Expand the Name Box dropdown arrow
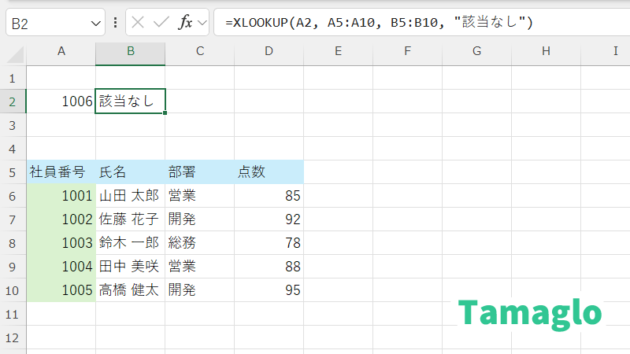The width and height of the screenshot is (630, 354). click(x=95, y=23)
